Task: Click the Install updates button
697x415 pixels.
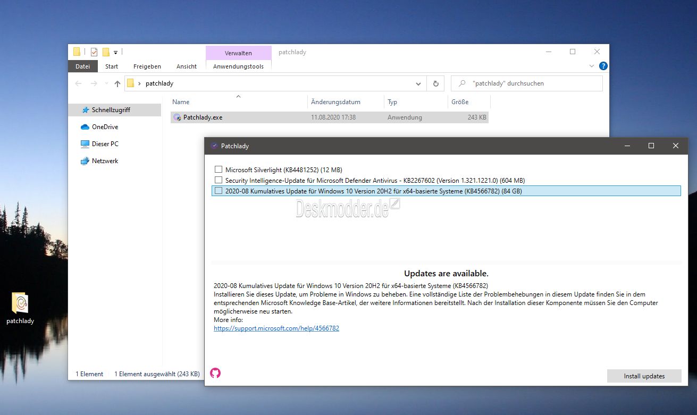Action: 644,376
